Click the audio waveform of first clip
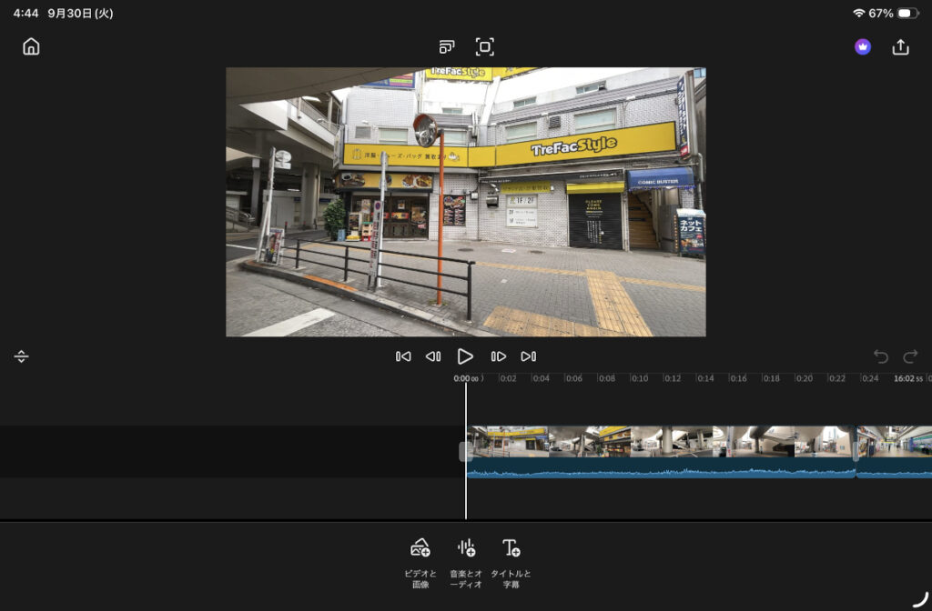 661,467
